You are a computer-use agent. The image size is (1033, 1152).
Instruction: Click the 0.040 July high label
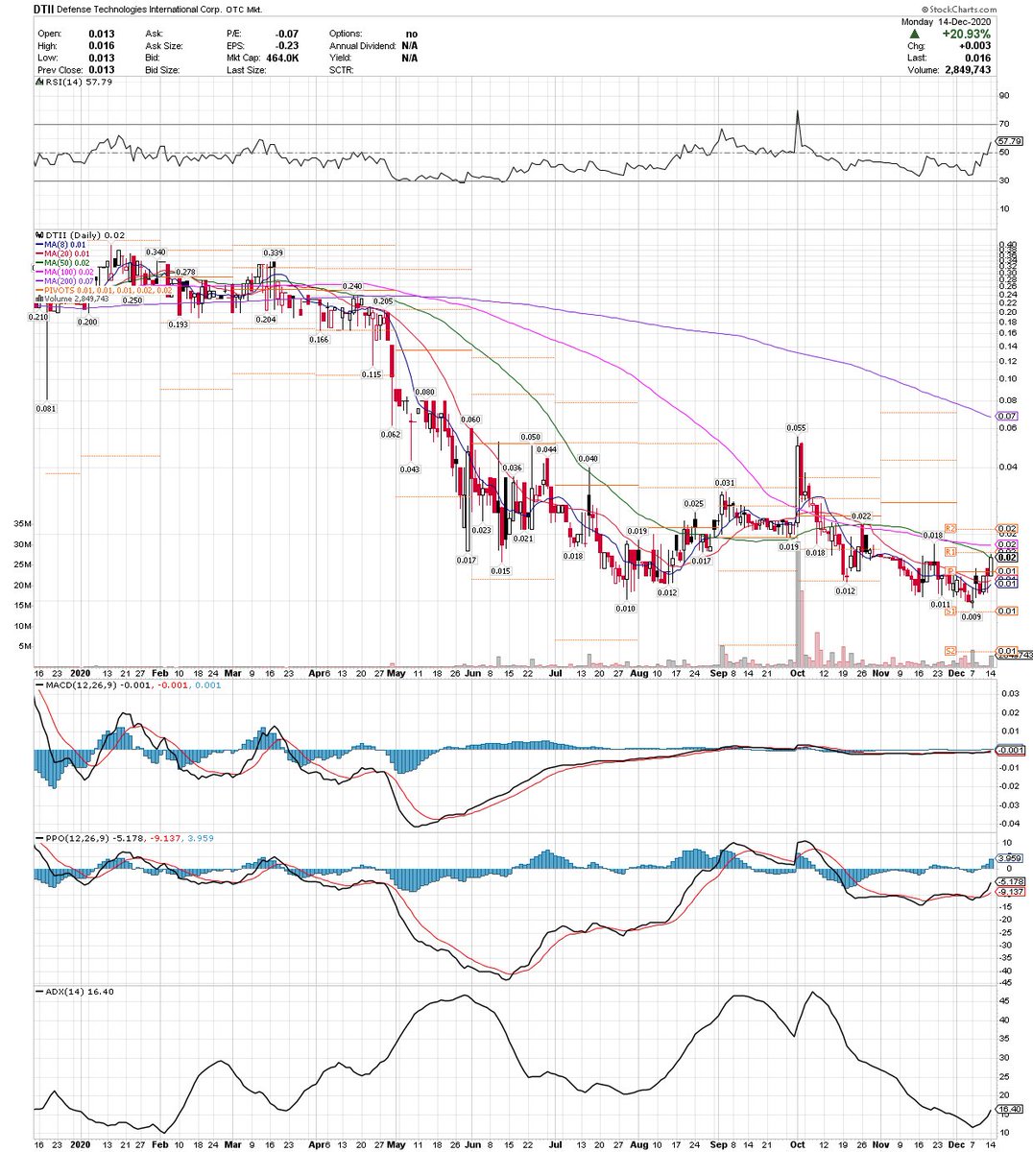point(589,459)
